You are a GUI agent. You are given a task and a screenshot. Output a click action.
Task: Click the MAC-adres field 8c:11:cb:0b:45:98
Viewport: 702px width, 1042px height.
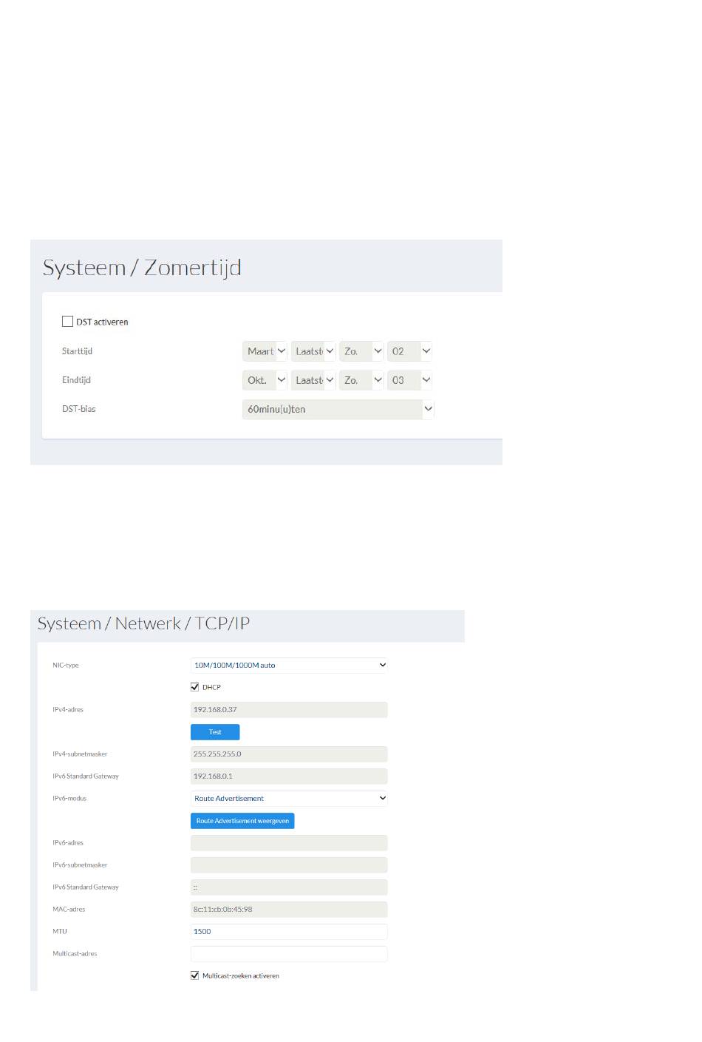(289, 909)
